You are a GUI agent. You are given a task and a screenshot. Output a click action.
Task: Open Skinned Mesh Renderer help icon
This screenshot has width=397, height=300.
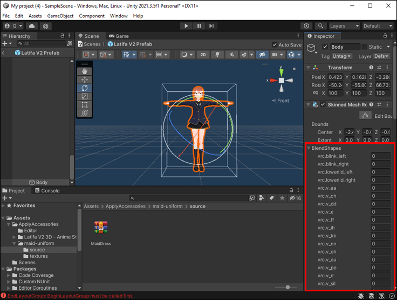coord(371,104)
